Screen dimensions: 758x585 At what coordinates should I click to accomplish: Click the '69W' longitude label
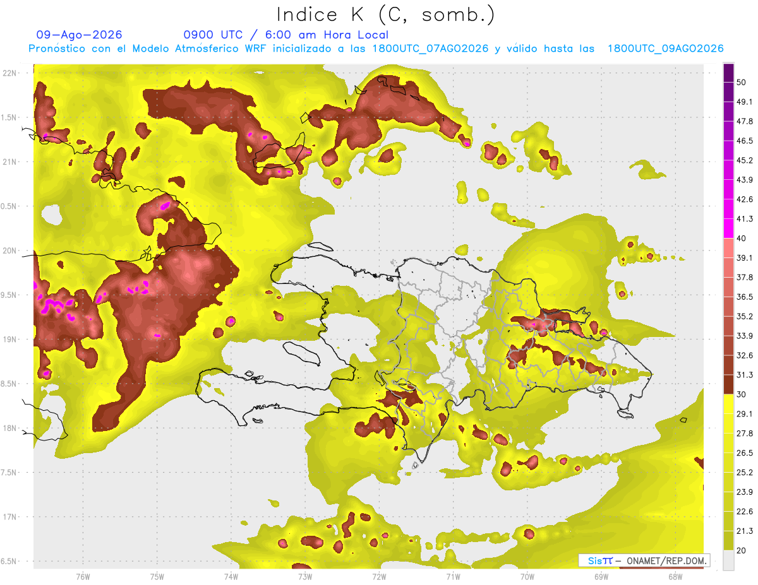tap(601, 577)
